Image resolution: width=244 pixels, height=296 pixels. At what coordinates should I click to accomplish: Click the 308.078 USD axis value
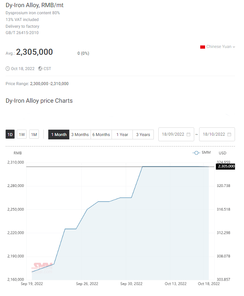[x=223, y=256]
